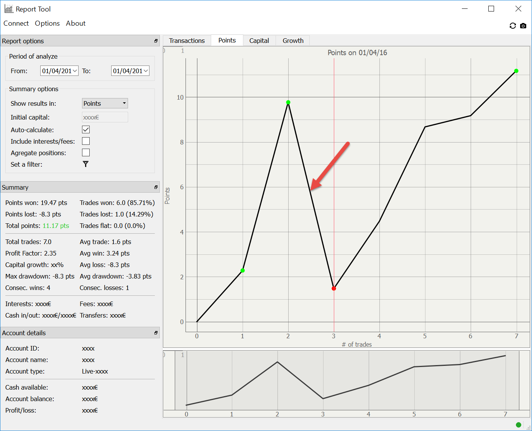The height and width of the screenshot is (431, 532).
Task: Click the 'Max drawdown: -8.3 pts' text
Action: pos(40,276)
